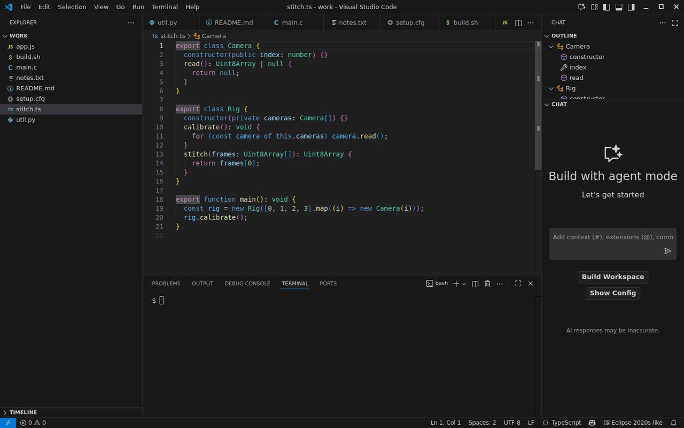Open errors and warnings status indicator
684x428 pixels.
33,423
